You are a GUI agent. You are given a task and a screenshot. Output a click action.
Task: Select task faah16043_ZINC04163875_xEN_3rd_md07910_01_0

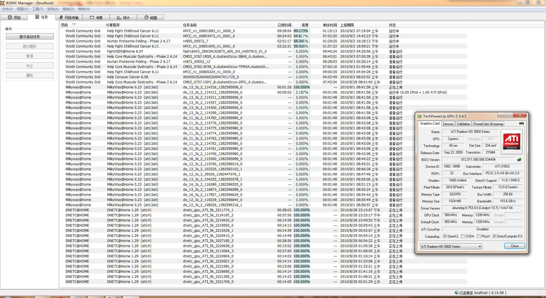(x=225, y=51)
